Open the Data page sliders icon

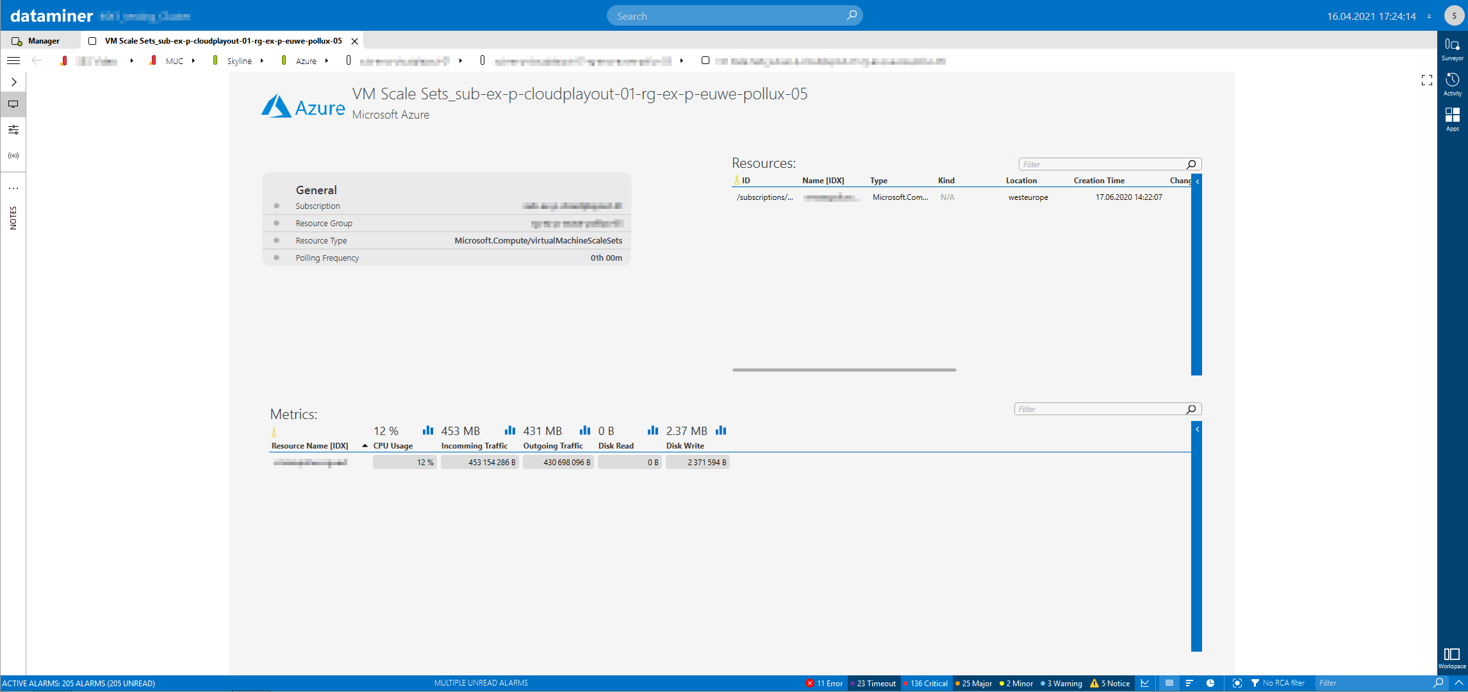point(13,130)
